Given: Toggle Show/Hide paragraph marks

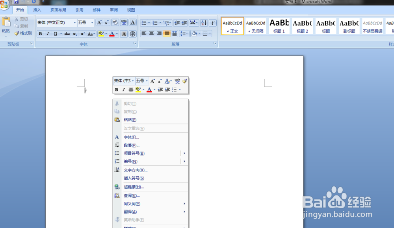Looking at the screenshot, I should (213, 23).
